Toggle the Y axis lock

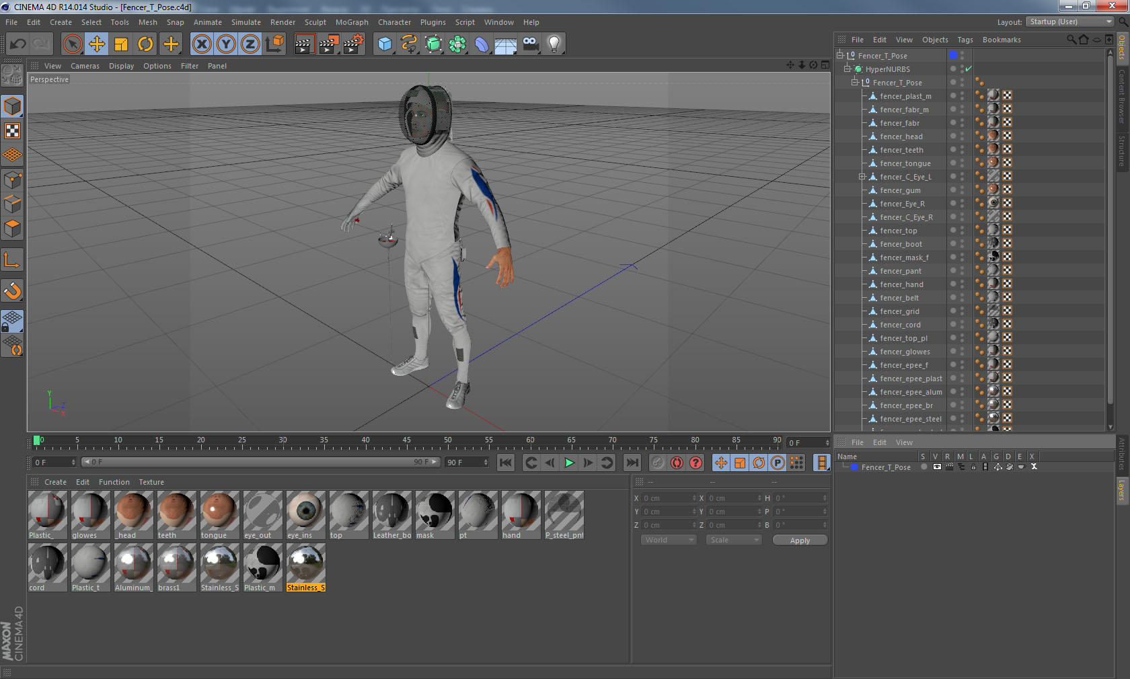pos(226,44)
